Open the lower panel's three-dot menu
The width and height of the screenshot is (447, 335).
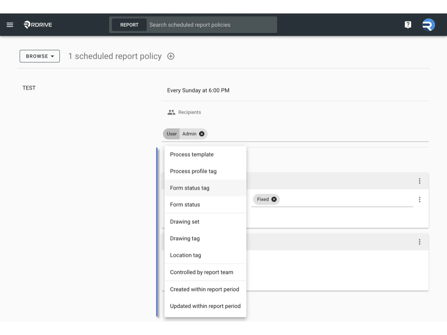pos(419,242)
